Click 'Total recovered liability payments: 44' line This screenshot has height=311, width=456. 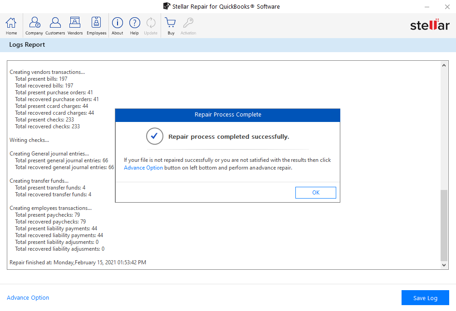pos(59,235)
